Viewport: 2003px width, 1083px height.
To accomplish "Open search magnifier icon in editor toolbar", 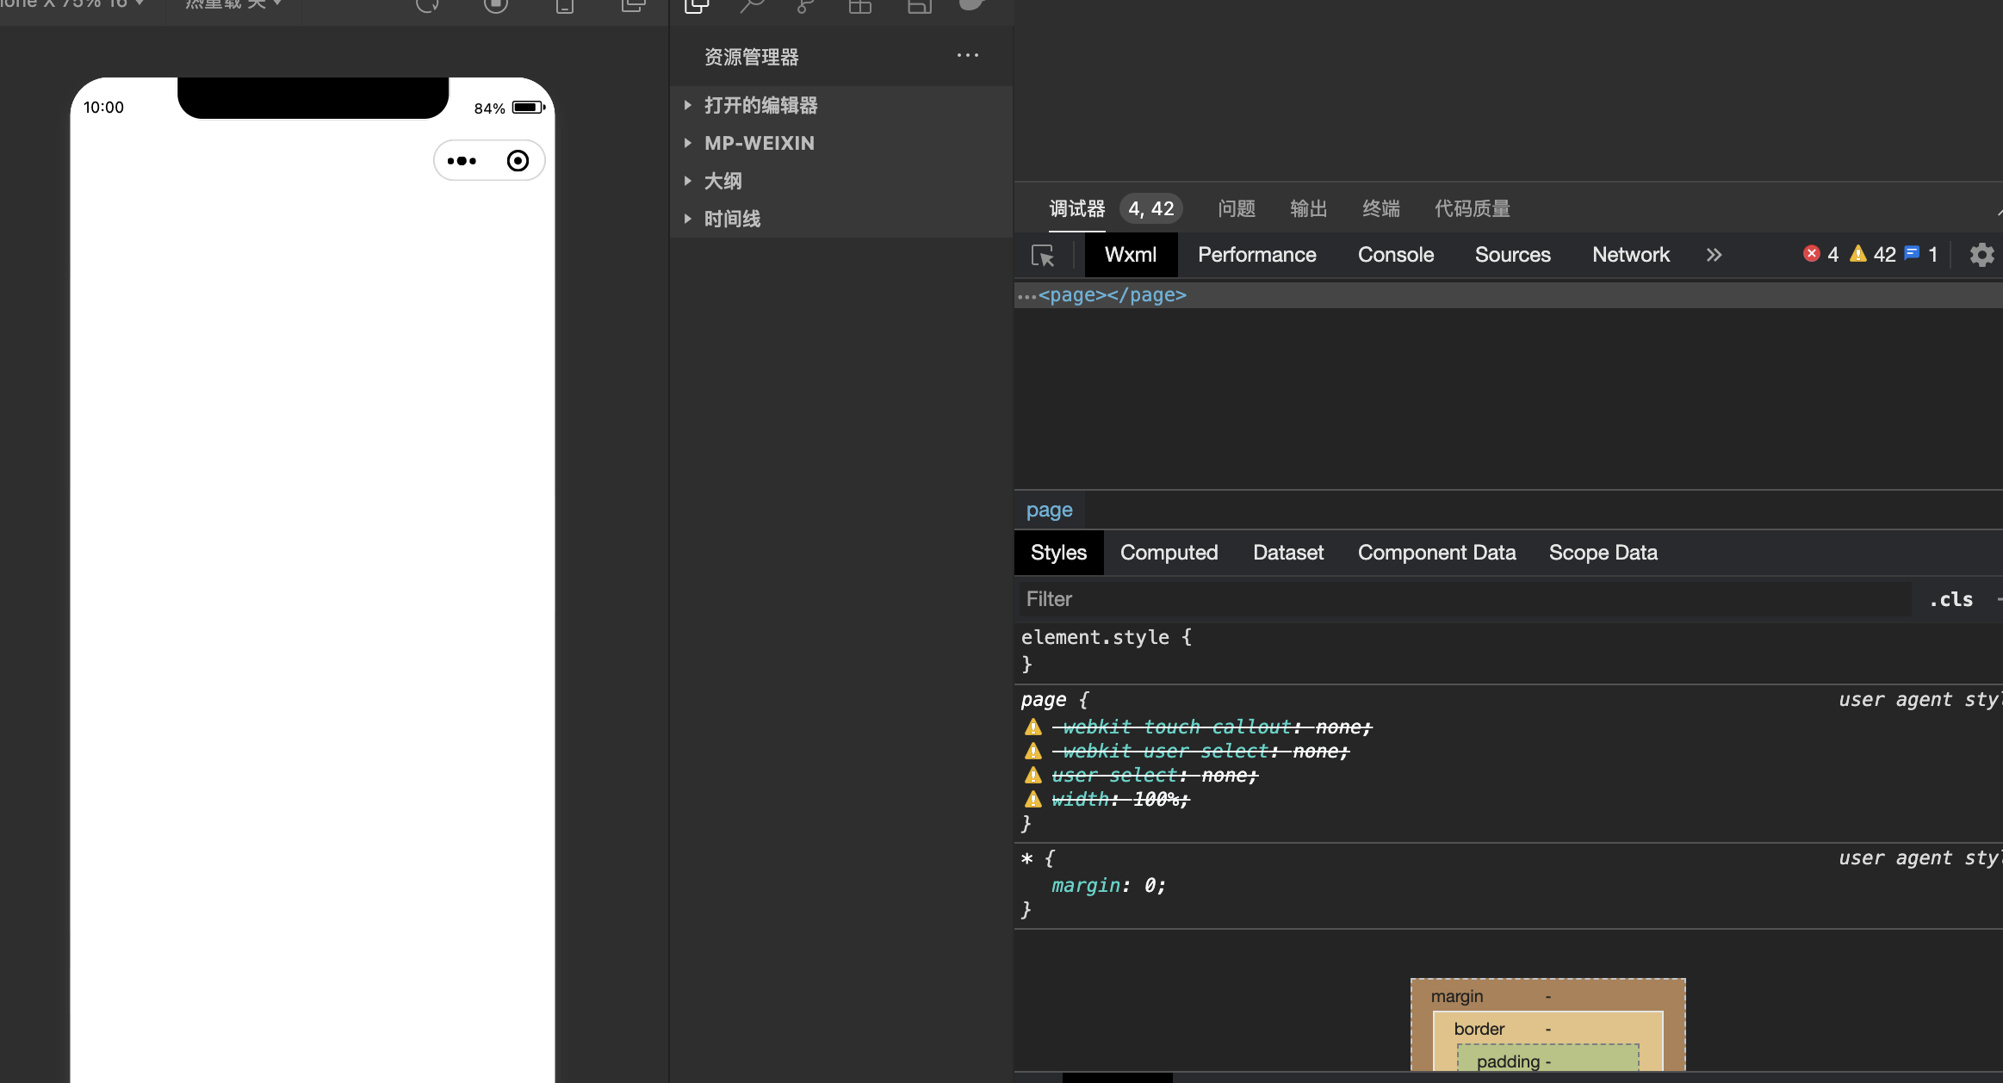I will pos(753,5).
